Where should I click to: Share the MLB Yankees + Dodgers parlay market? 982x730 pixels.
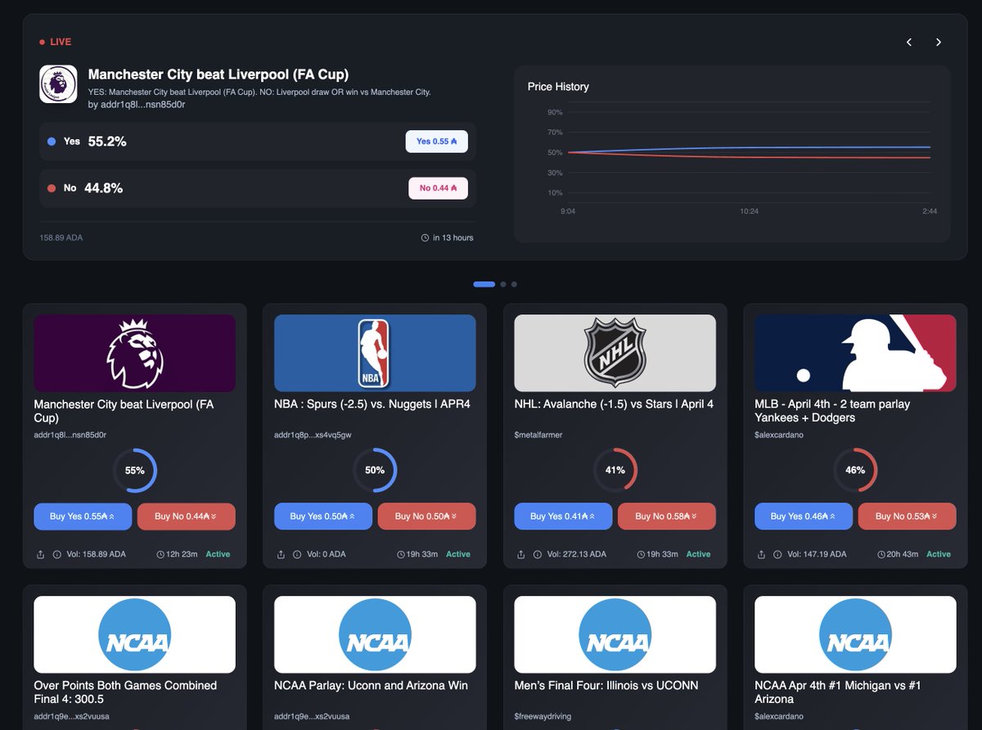pyautogui.click(x=761, y=554)
